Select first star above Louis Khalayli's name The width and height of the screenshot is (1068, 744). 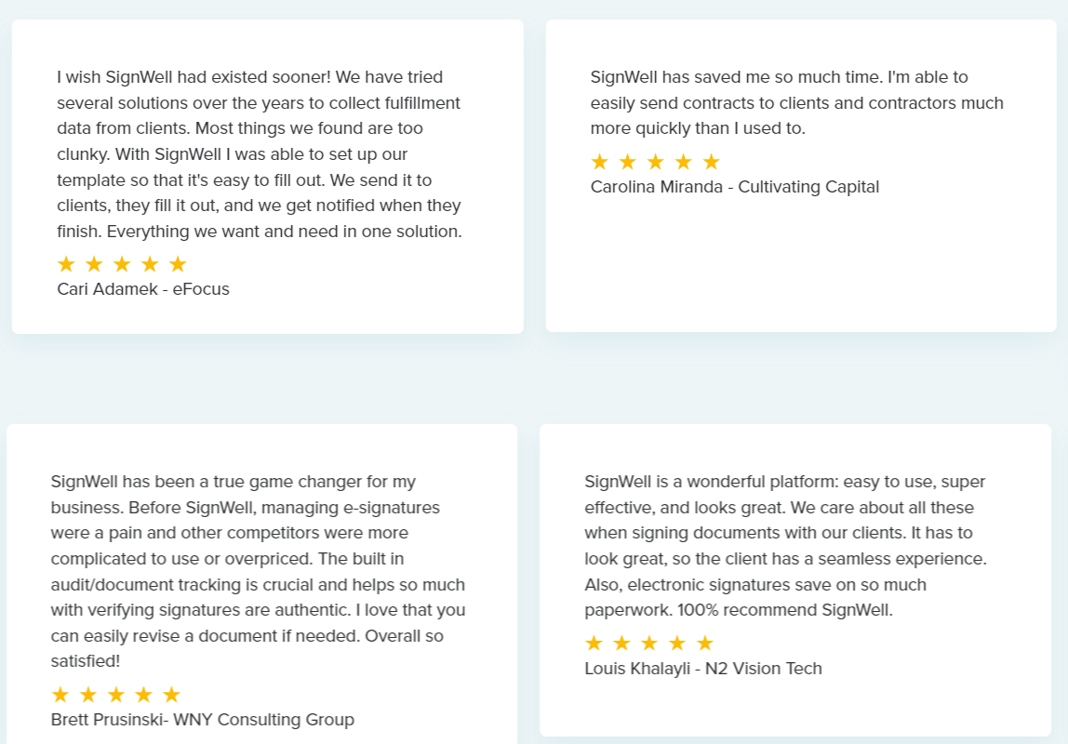(x=594, y=643)
